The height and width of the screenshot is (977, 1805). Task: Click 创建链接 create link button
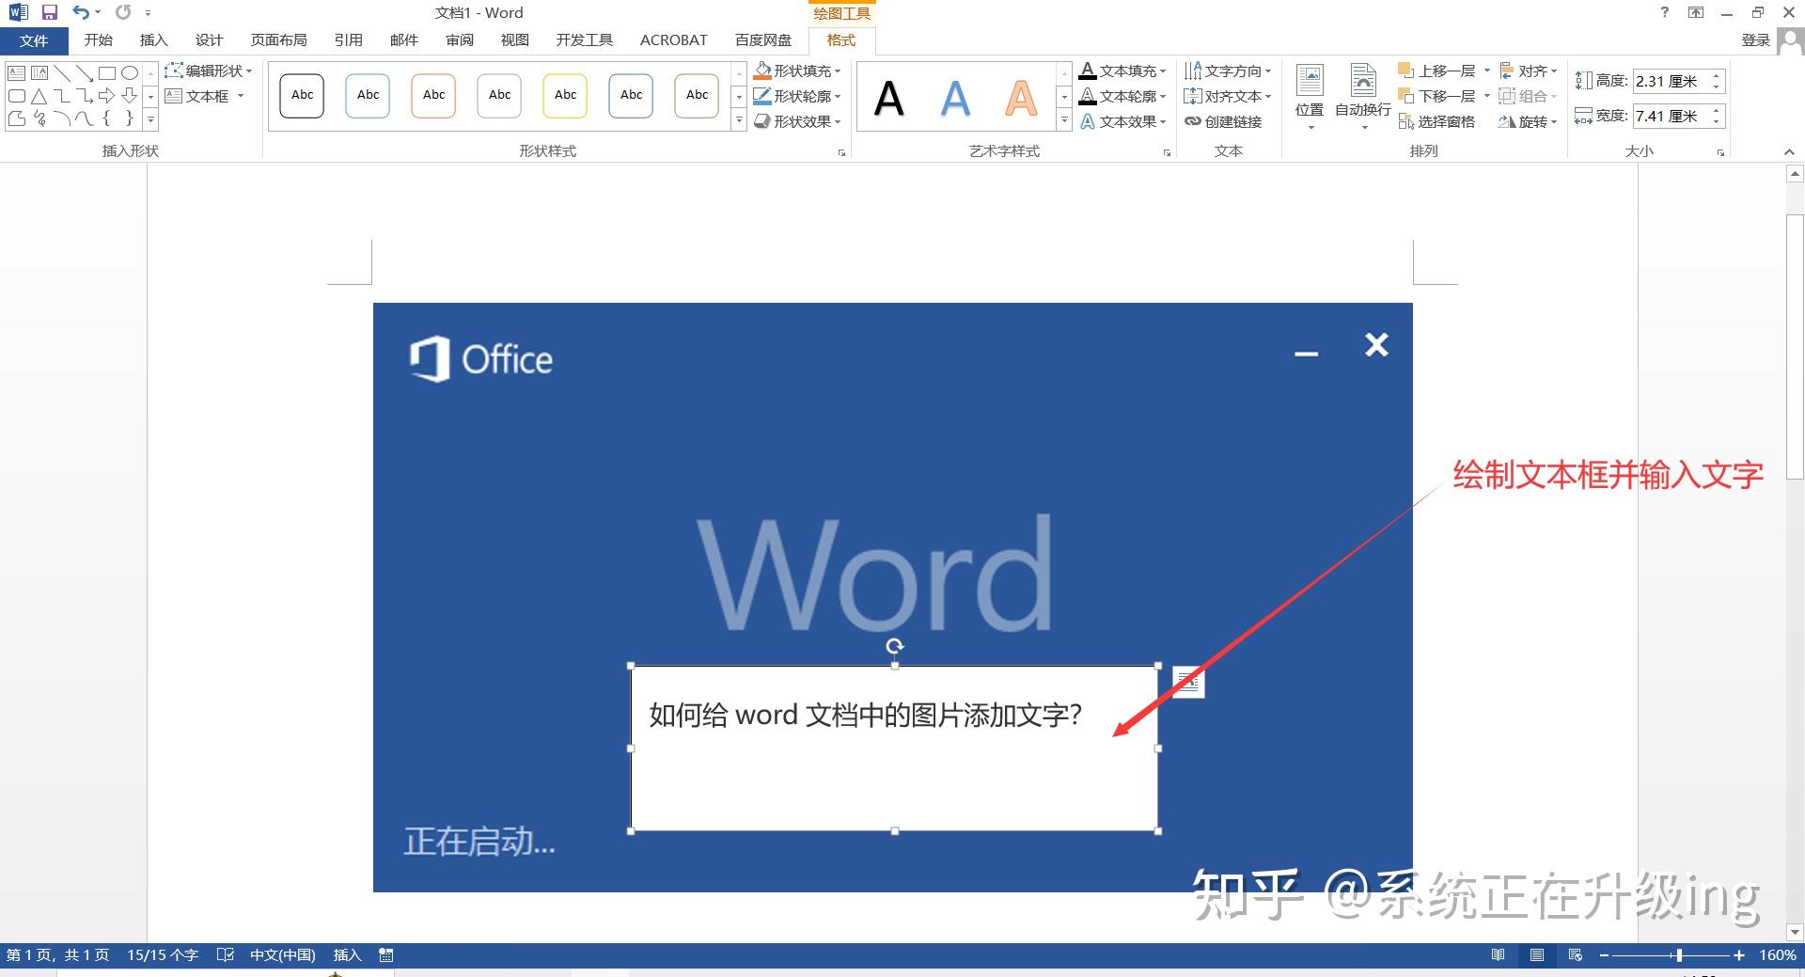[x=1223, y=121]
